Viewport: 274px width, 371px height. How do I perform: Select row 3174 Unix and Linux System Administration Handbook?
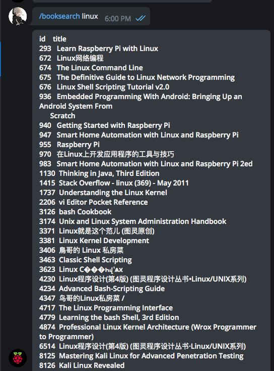pyautogui.click(x=133, y=221)
